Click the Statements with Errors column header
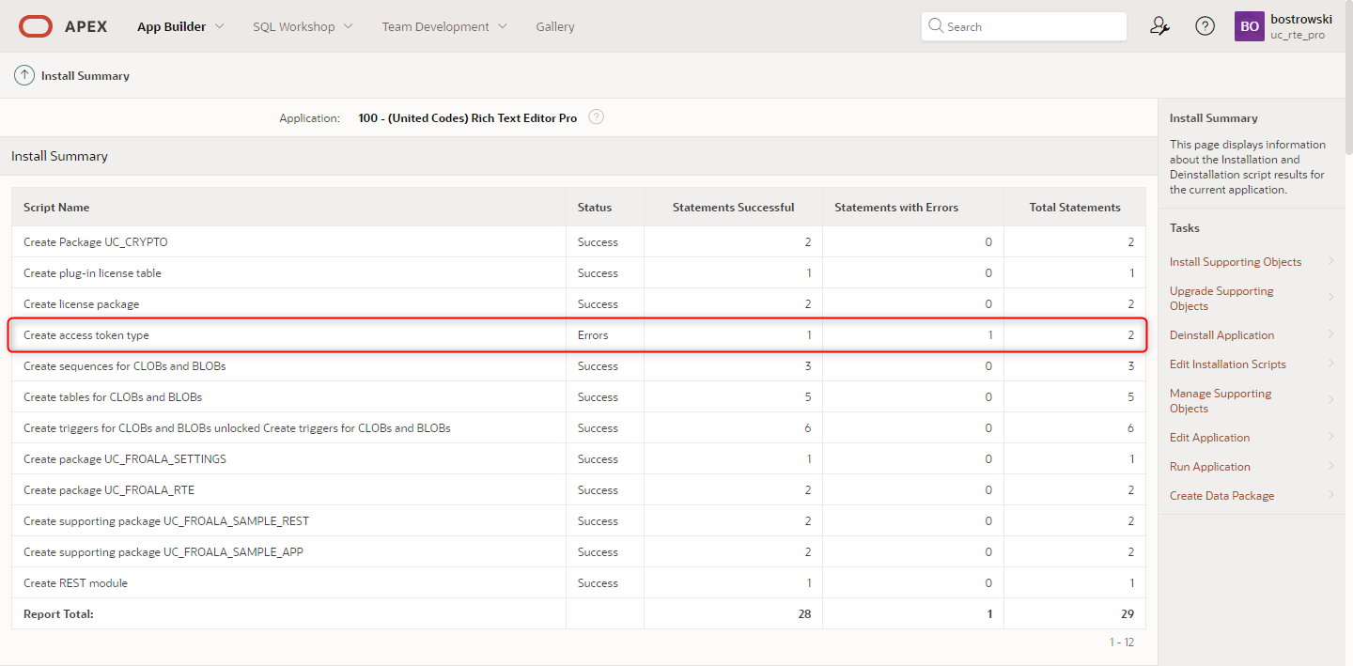This screenshot has width=1353, height=666. tap(896, 208)
